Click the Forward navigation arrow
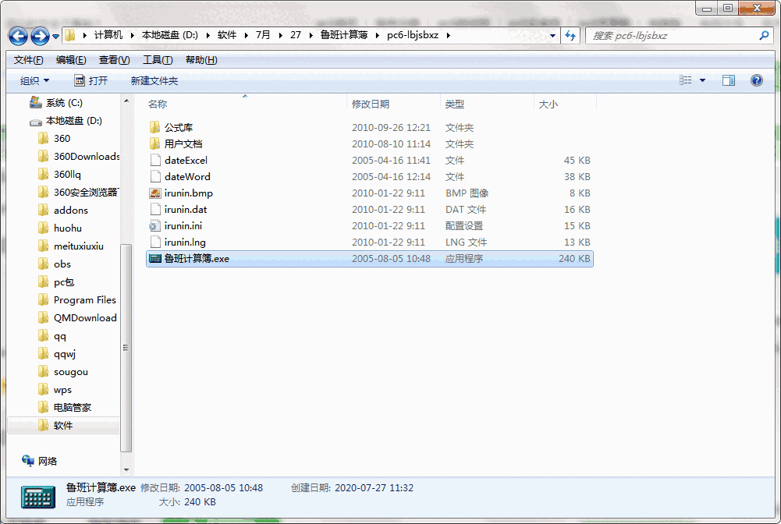This screenshot has width=781, height=524. pos(37,36)
